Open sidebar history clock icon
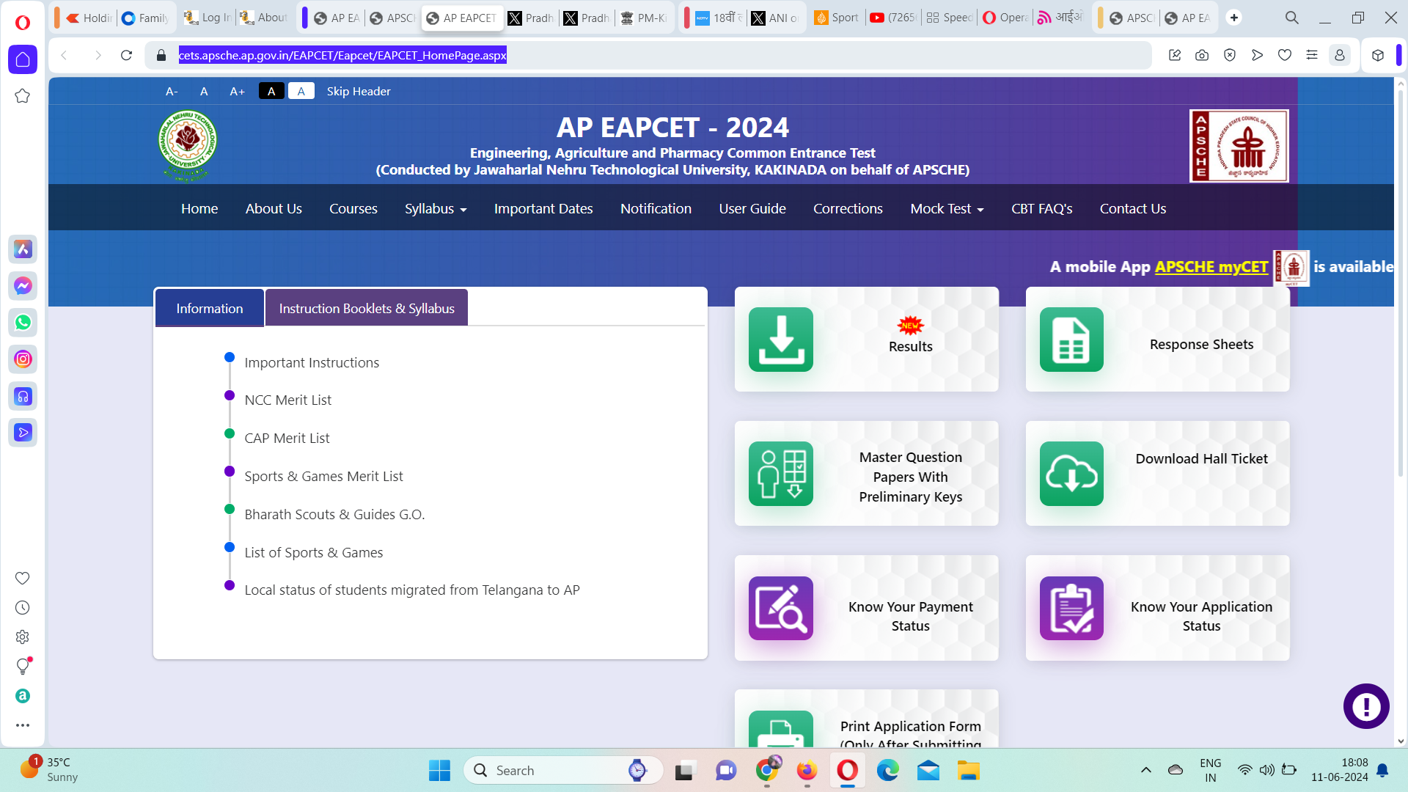Viewport: 1408px width, 792px height. click(23, 608)
